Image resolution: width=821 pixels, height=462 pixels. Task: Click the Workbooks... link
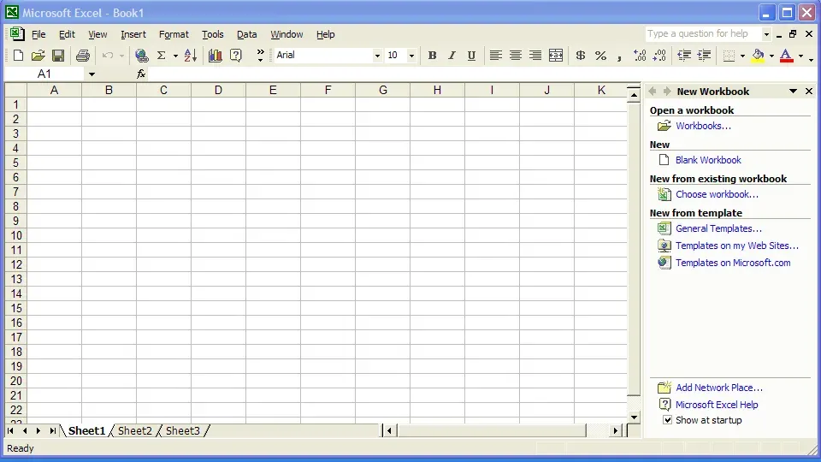click(703, 126)
